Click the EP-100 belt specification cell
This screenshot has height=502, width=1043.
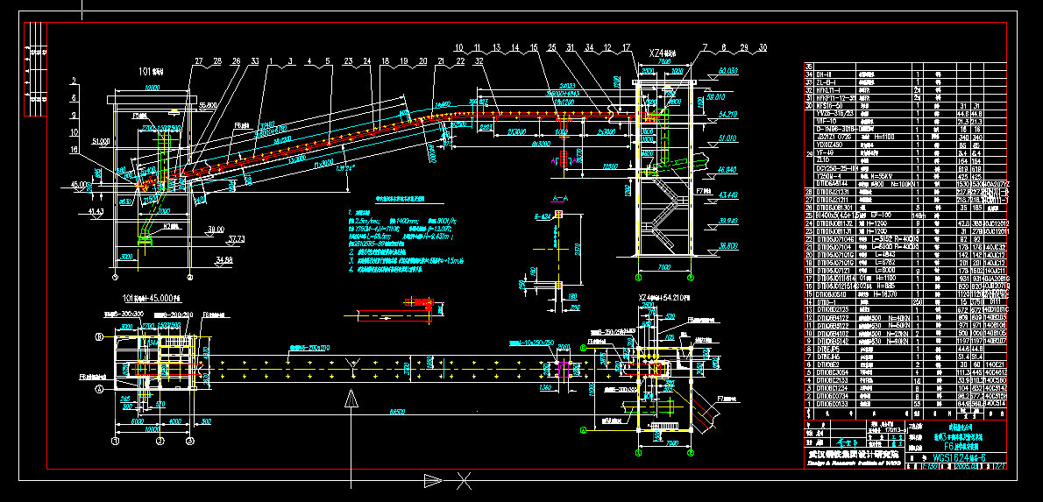(881, 215)
